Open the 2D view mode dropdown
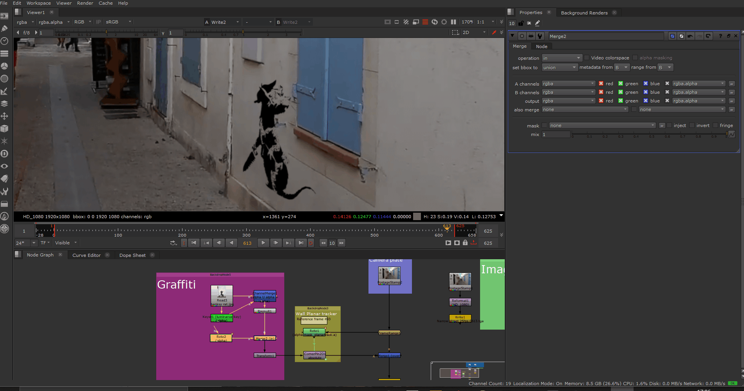This screenshot has height=391, width=744. pos(474,32)
